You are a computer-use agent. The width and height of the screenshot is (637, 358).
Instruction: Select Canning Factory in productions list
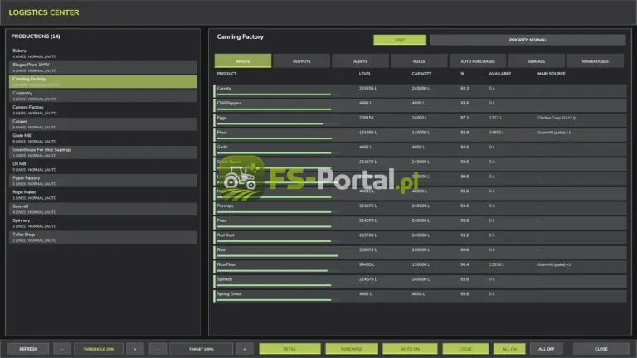pos(103,81)
